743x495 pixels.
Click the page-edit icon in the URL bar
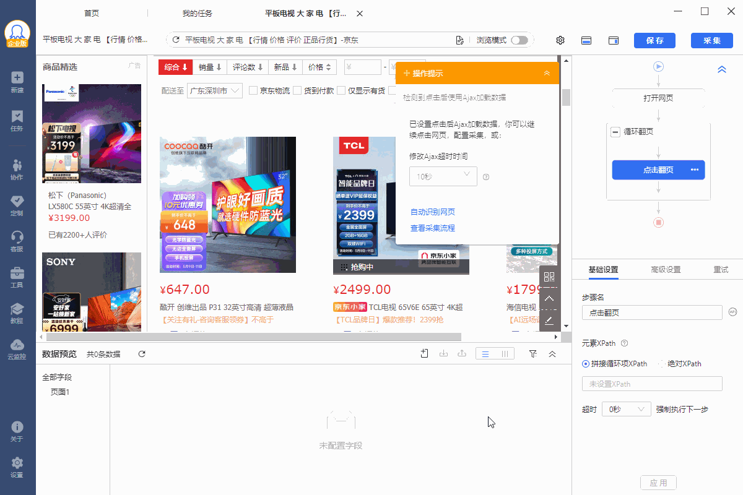point(459,40)
